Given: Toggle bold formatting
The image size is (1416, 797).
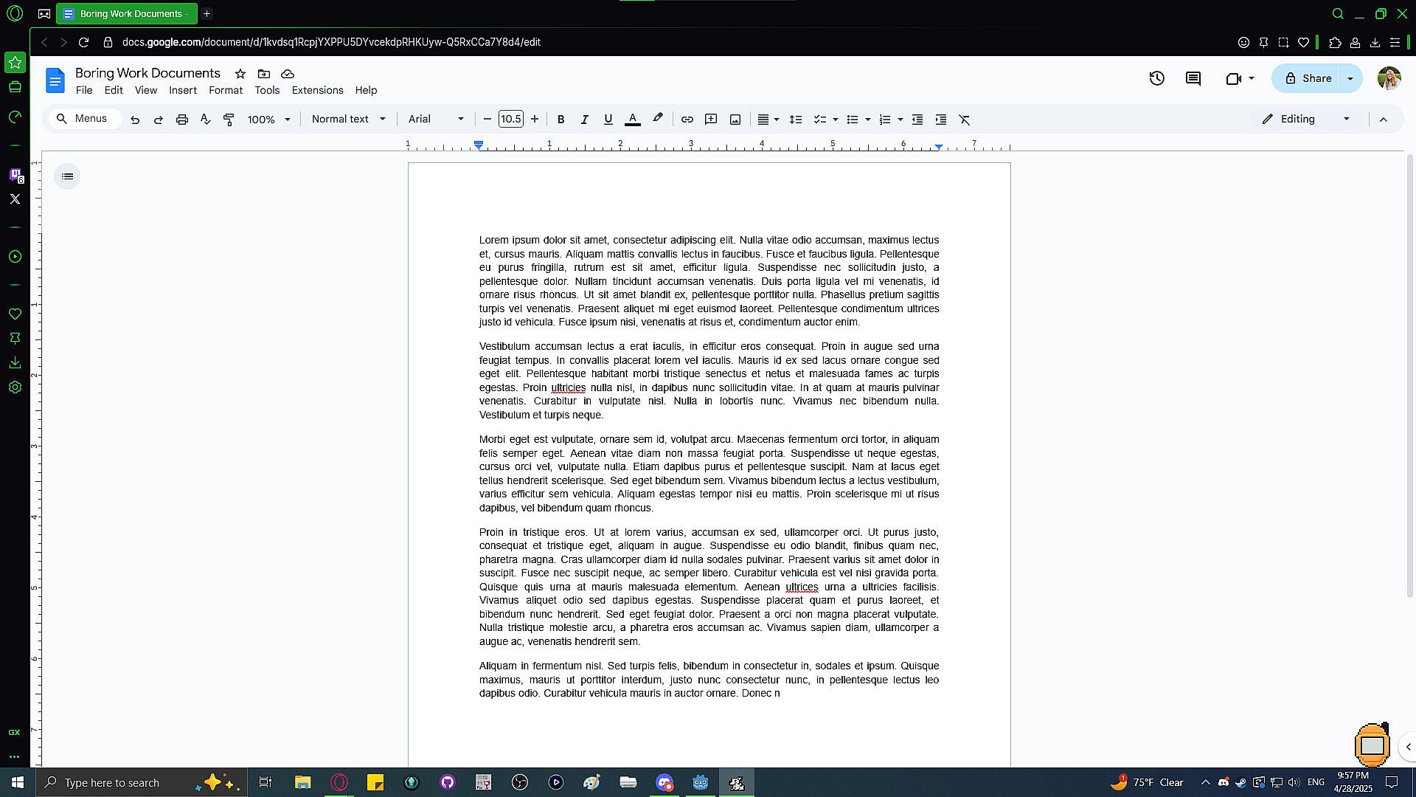Looking at the screenshot, I should click(x=560, y=120).
